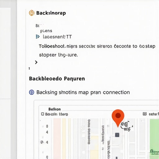
Task: Click the green park area on map
Action: 154,139
